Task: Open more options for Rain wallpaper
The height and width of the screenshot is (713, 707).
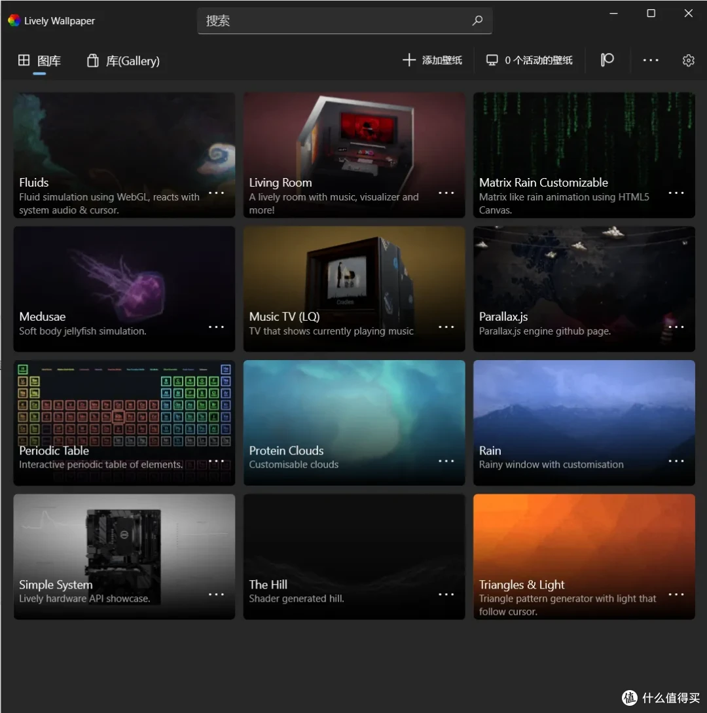Action: (676, 461)
